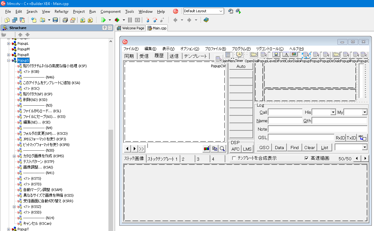The width and height of the screenshot is (374, 231).
Task: Switch to the Welcome Page tab
Action: tap(130, 28)
